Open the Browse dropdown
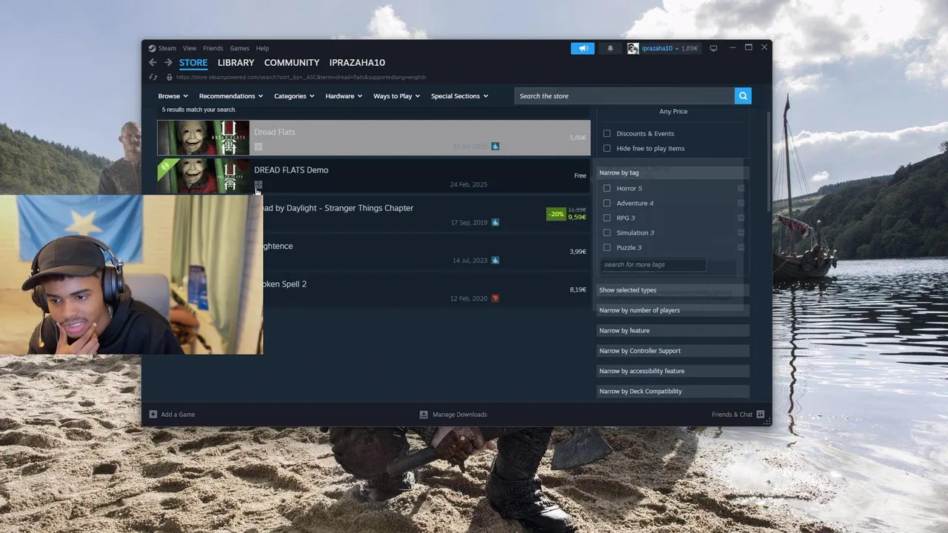 click(173, 96)
